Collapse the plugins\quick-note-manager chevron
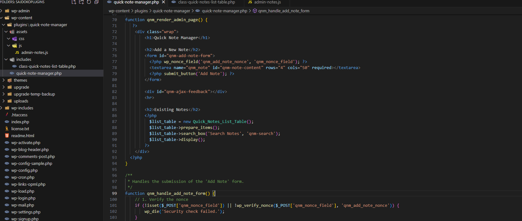The height and width of the screenshot is (221, 522). pos(3,25)
